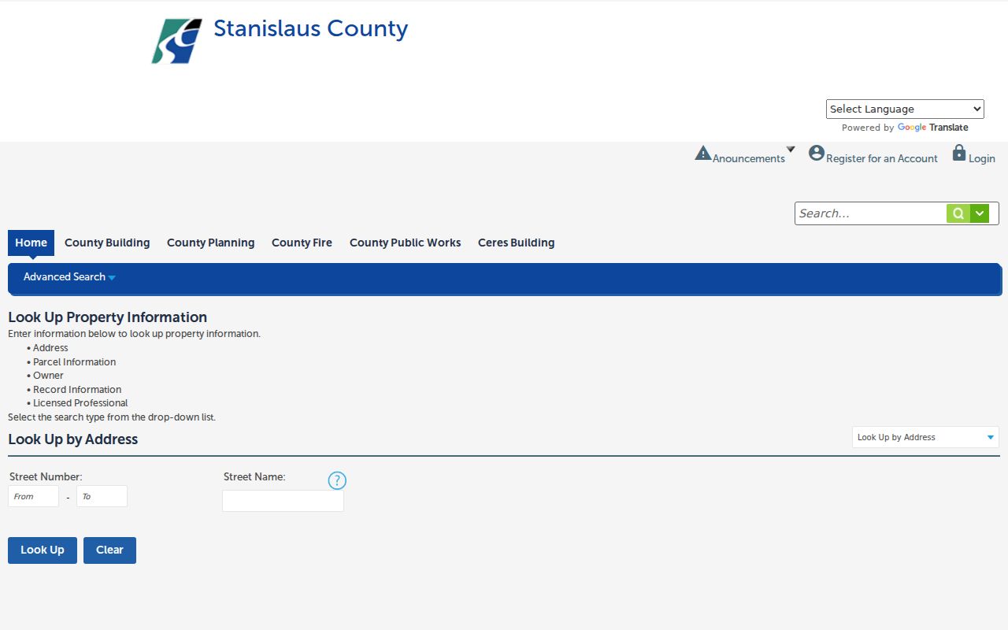Click the 'Parcel Information' list item

74,362
